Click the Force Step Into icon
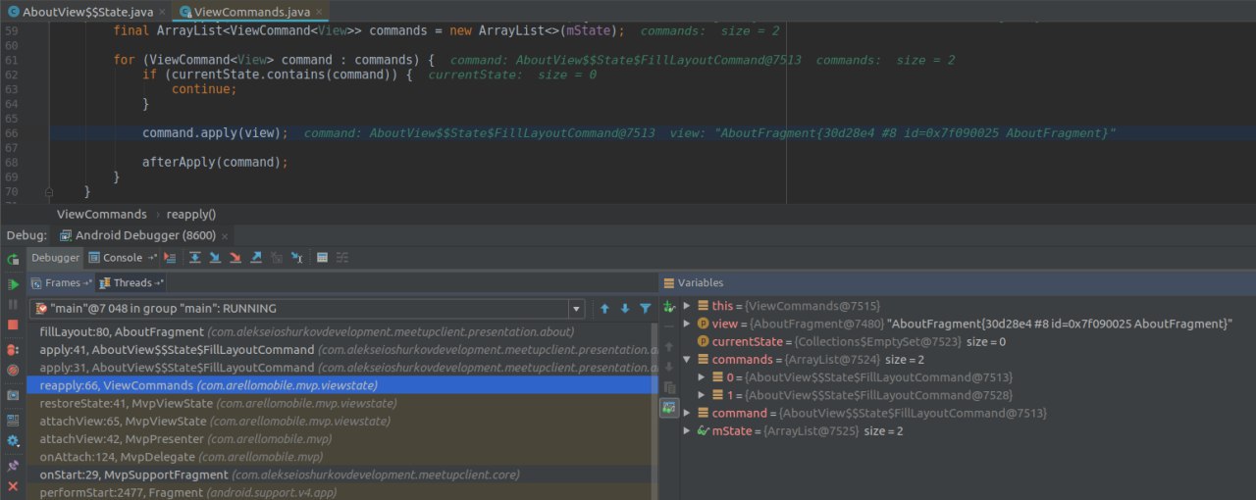 pyautogui.click(x=235, y=258)
